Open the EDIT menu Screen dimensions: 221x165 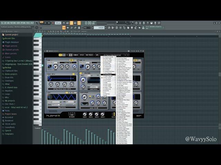(x=6, y=23)
